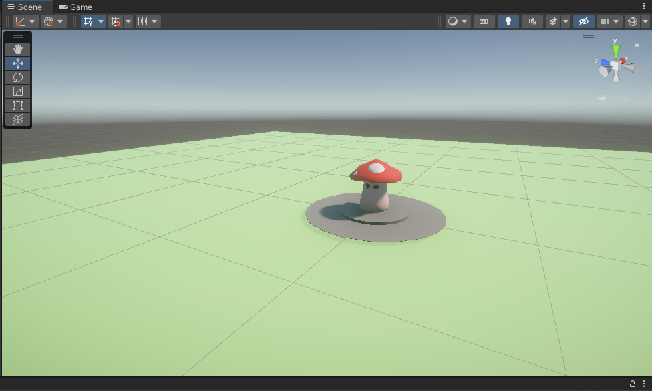Toggle 2D view mode
The height and width of the screenshot is (391, 652).
pyautogui.click(x=484, y=21)
